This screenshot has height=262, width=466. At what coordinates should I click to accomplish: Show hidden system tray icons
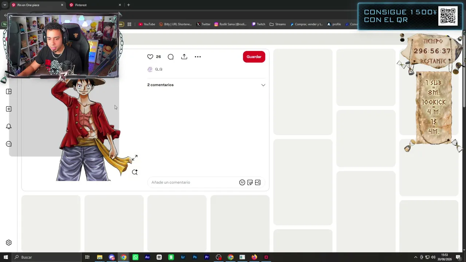416,257
